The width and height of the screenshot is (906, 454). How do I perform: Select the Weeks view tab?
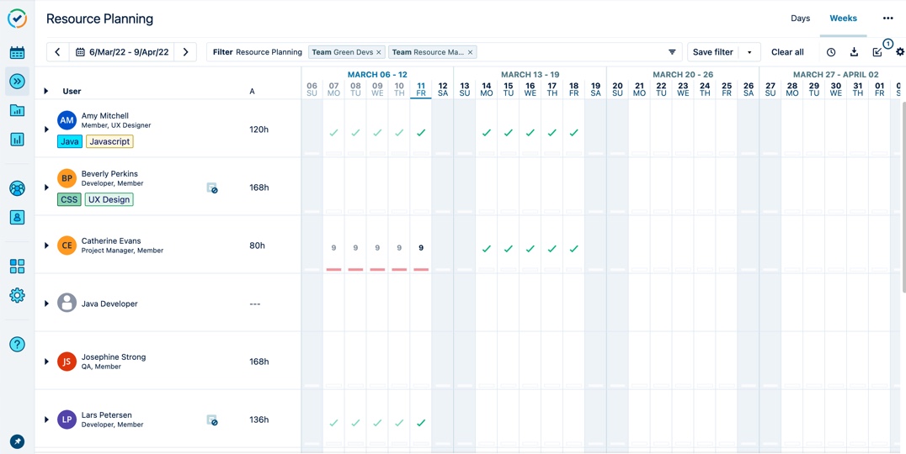point(843,18)
